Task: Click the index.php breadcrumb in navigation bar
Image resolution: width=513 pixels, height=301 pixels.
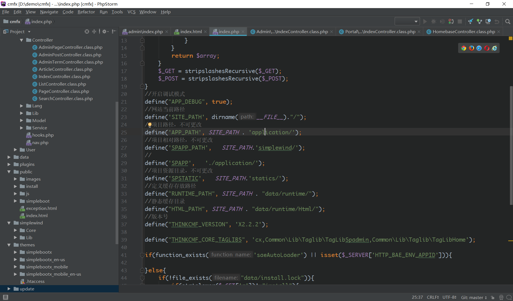Action: pyautogui.click(x=38, y=21)
